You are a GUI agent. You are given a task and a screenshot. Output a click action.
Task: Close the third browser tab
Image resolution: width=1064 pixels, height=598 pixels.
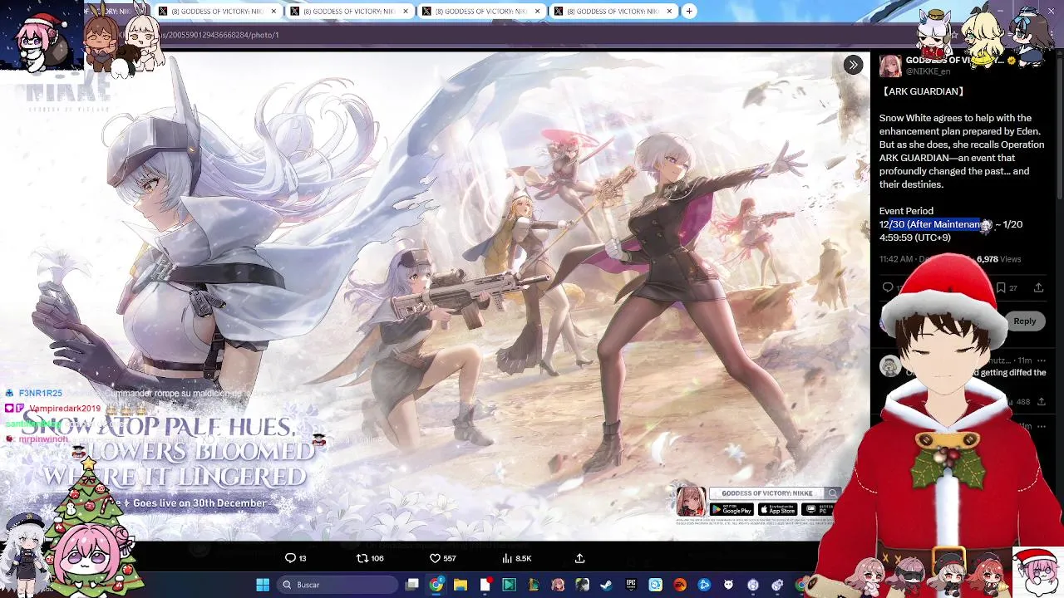click(x=406, y=11)
